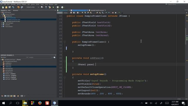Click the first filter icon at Navigator bottom
188x106 pixels.
point(2,96)
